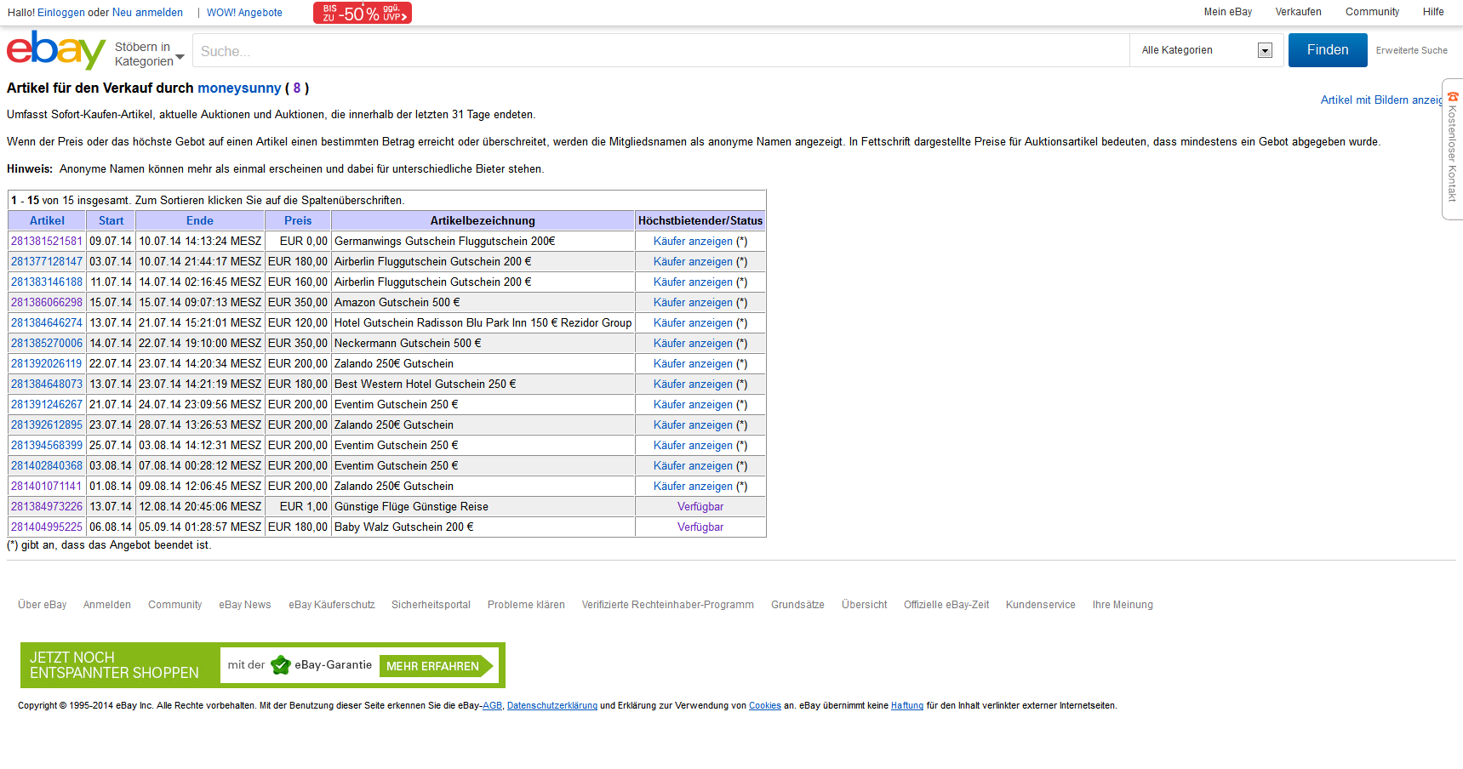Open the Alle Kategorien dropdown
1463x769 pixels.
tap(1206, 50)
